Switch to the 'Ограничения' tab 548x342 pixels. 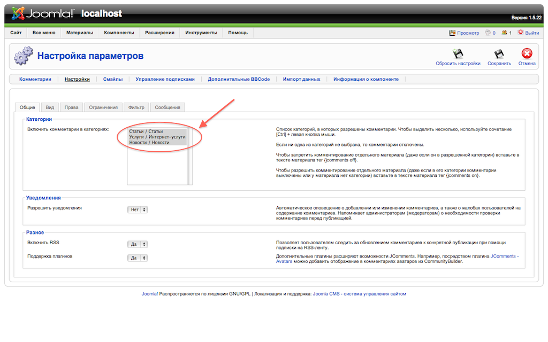(x=103, y=107)
